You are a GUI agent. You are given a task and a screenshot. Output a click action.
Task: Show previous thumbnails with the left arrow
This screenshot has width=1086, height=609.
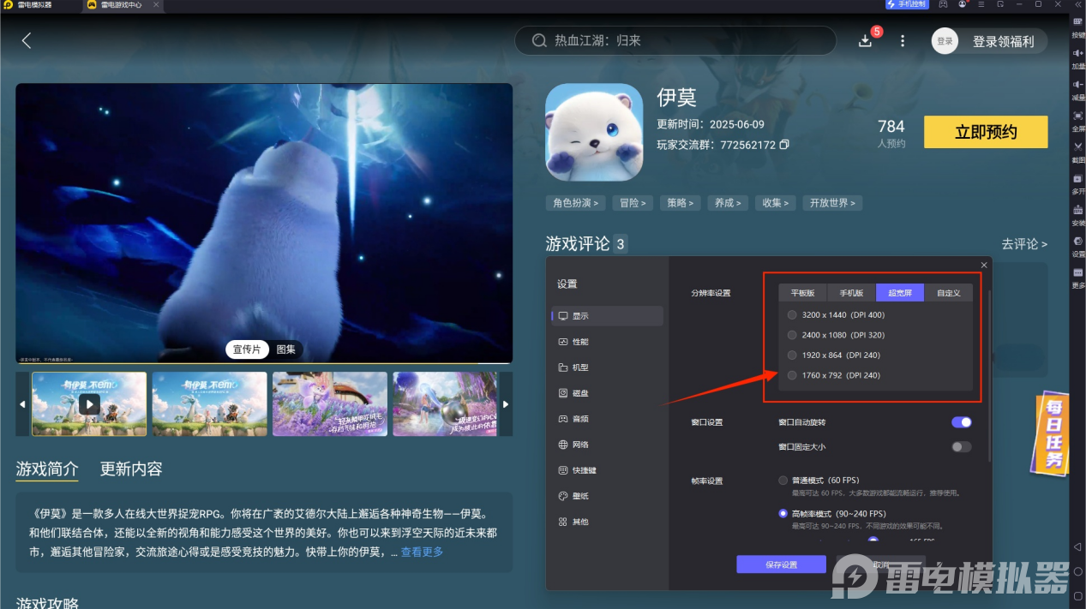click(x=22, y=403)
